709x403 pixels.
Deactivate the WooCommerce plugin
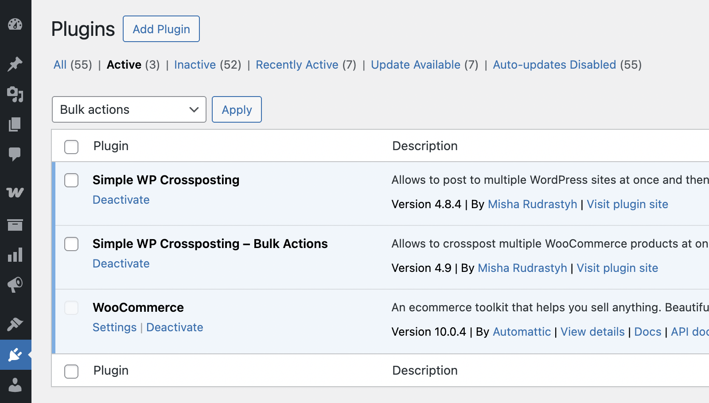(175, 327)
